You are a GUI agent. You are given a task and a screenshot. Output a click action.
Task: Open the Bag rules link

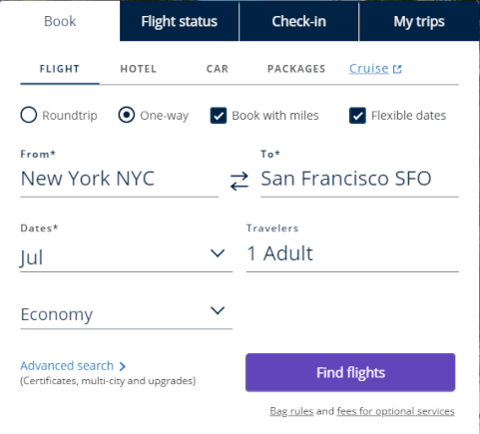(x=291, y=411)
